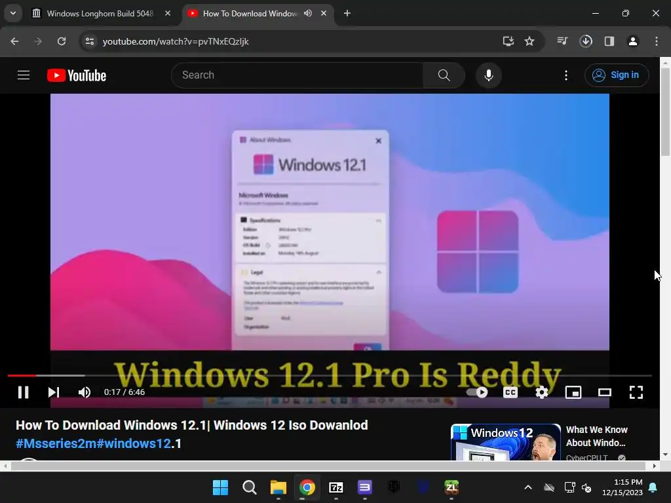Click the horizontal page scrollbar

pyautogui.click(x=328, y=466)
